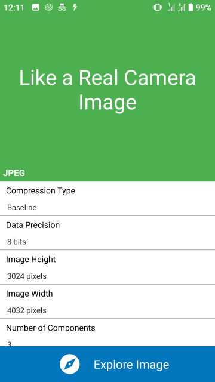Tap the Like a Real Camera Image heading
The height and width of the screenshot is (382, 215).
pos(107,90)
